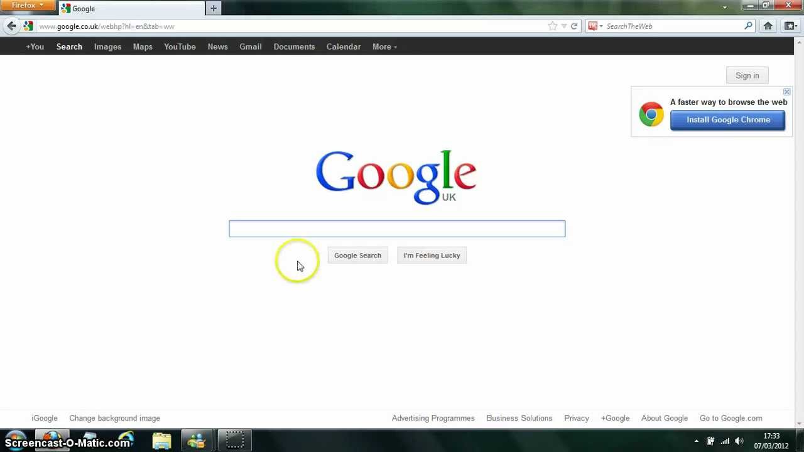Click the Google Search button

tap(357, 256)
